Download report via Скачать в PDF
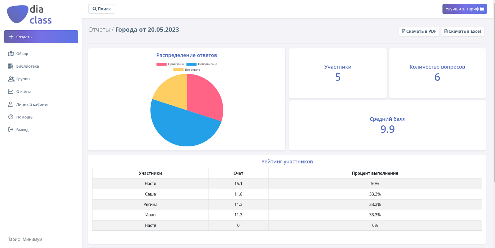The width and height of the screenshot is (495, 248). [x=419, y=32]
